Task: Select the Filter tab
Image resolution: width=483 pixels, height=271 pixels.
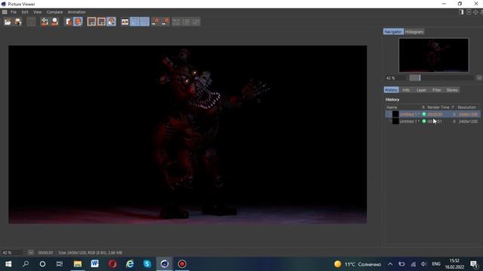Action: pos(436,90)
